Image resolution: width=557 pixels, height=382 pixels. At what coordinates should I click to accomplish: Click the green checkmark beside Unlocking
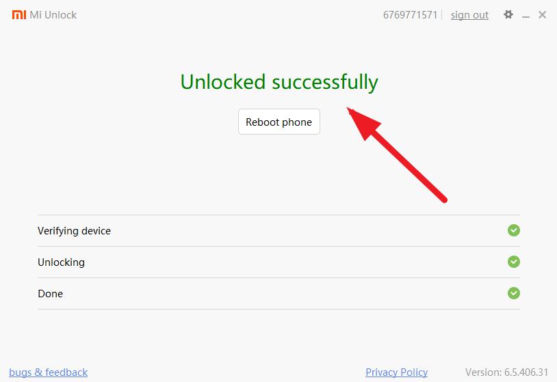pyautogui.click(x=514, y=262)
